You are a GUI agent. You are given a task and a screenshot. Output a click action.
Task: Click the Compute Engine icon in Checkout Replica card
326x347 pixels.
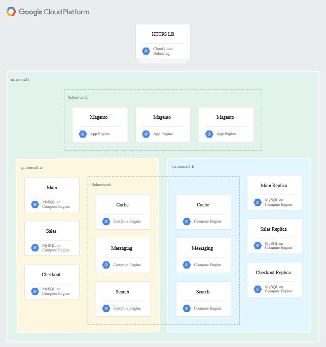(x=258, y=289)
